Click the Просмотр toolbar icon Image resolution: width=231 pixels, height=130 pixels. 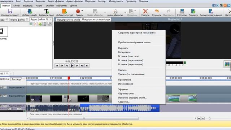(x=193, y=11)
